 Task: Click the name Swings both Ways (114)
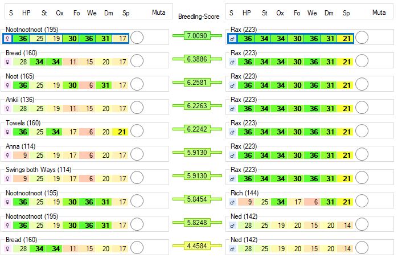(39, 170)
